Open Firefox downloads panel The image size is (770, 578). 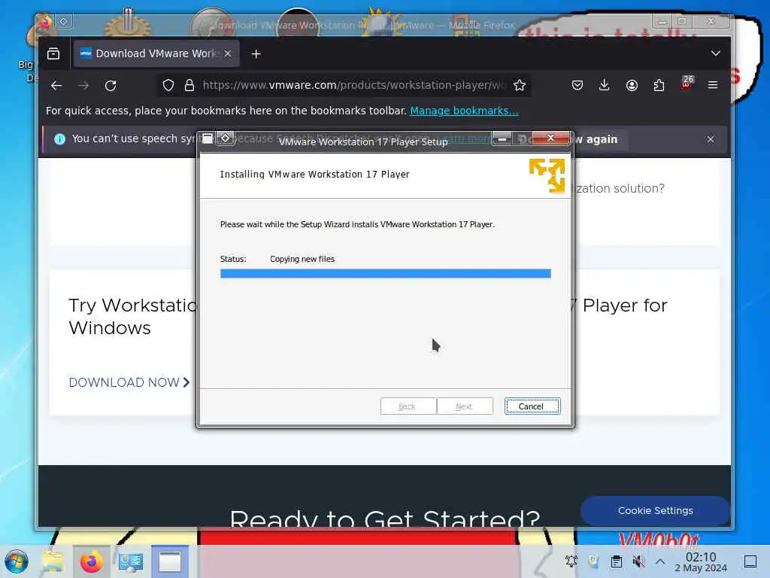pos(605,86)
